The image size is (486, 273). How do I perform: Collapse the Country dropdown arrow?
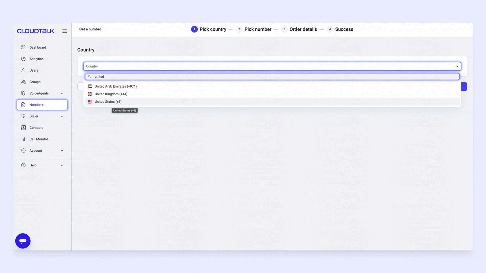(x=456, y=66)
